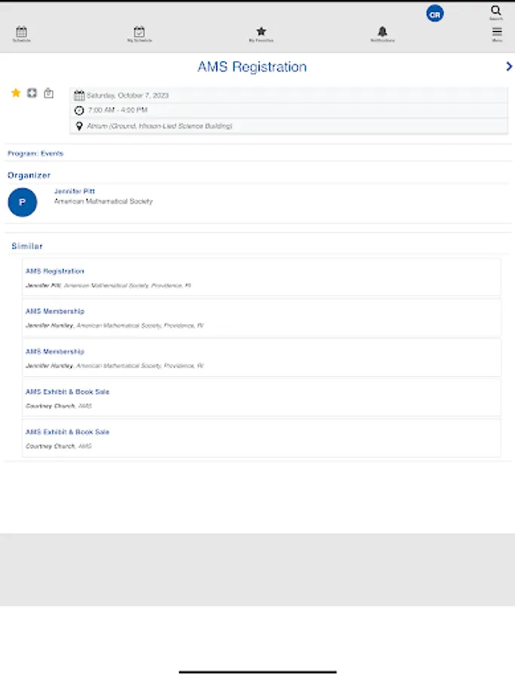515x677 pixels.
Task: Go to next event with chevron arrow
Action: pyautogui.click(x=509, y=66)
